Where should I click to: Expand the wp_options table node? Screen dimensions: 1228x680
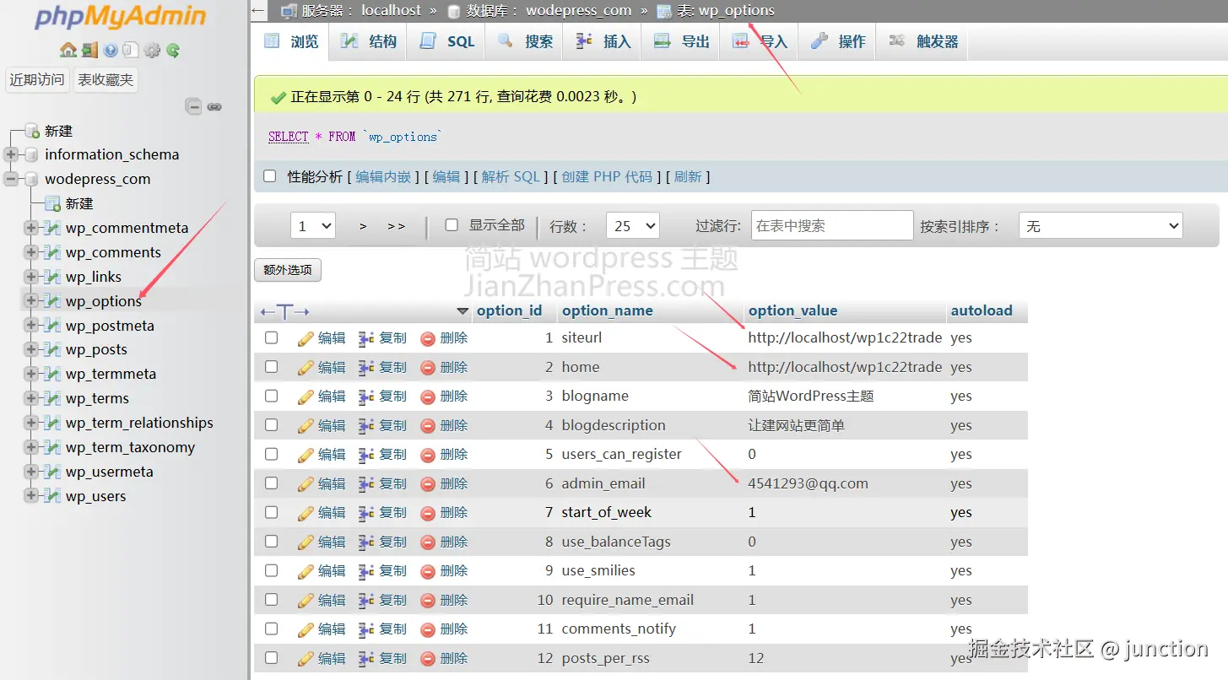(31, 300)
